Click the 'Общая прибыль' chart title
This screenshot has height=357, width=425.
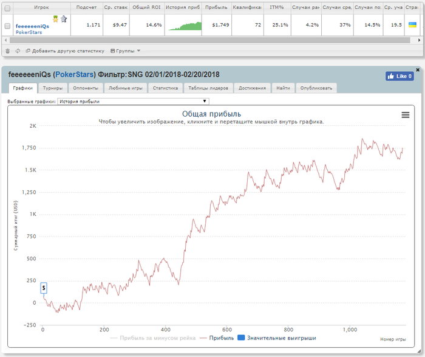coord(211,114)
